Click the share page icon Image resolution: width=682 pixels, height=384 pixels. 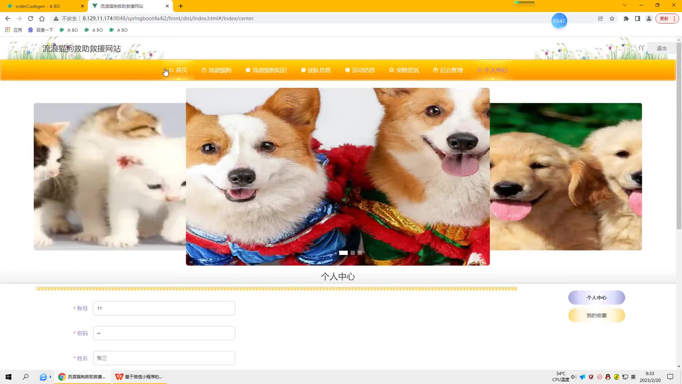point(600,18)
